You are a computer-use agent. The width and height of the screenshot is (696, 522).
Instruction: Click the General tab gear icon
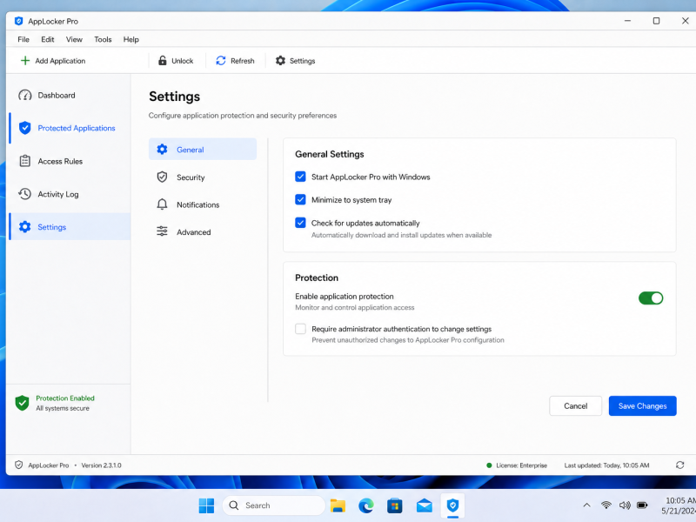pos(162,149)
